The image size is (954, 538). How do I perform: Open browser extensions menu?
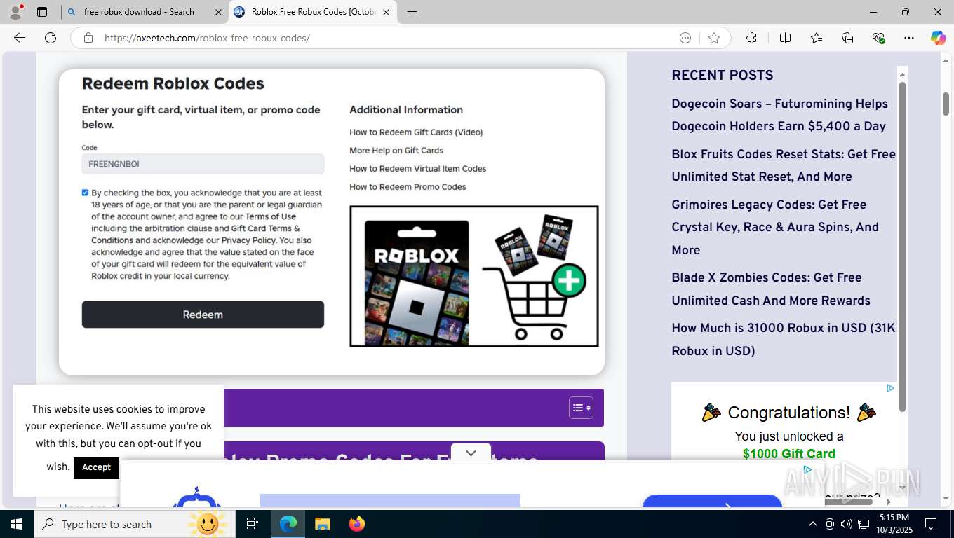pyautogui.click(x=751, y=38)
